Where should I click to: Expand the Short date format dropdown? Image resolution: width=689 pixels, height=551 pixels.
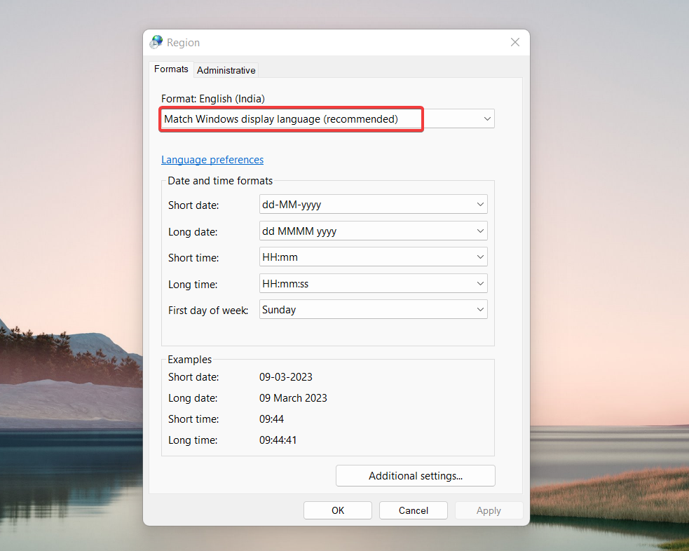373,204
